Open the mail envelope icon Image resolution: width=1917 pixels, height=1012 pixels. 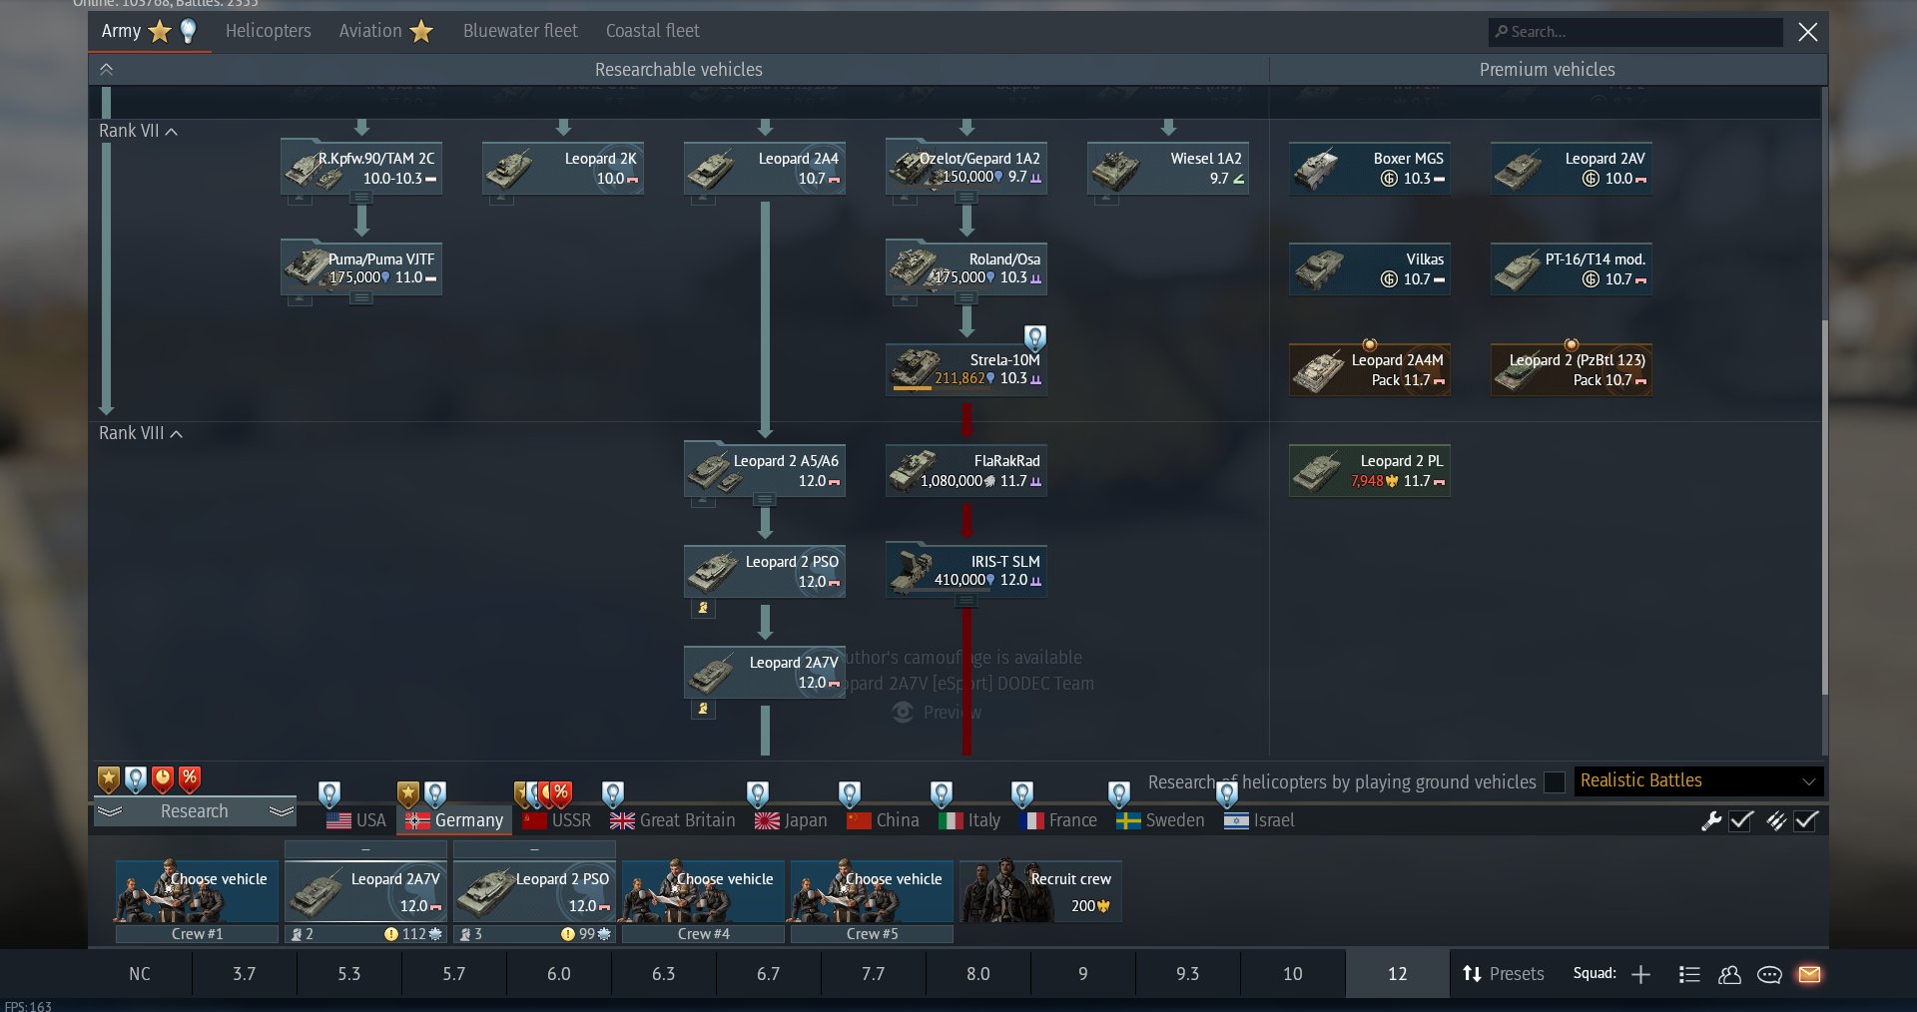point(1809,974)
